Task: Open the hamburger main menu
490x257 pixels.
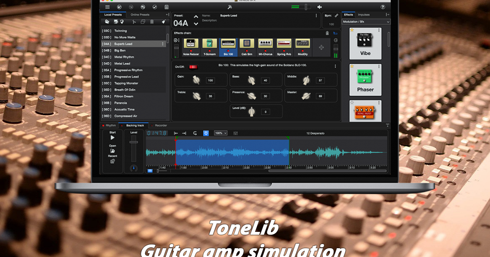Action: [x=107, y=7]
